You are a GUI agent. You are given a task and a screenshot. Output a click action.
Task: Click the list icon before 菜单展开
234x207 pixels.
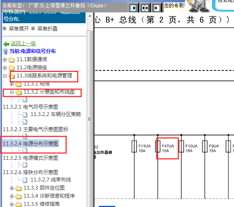(5, 29)
